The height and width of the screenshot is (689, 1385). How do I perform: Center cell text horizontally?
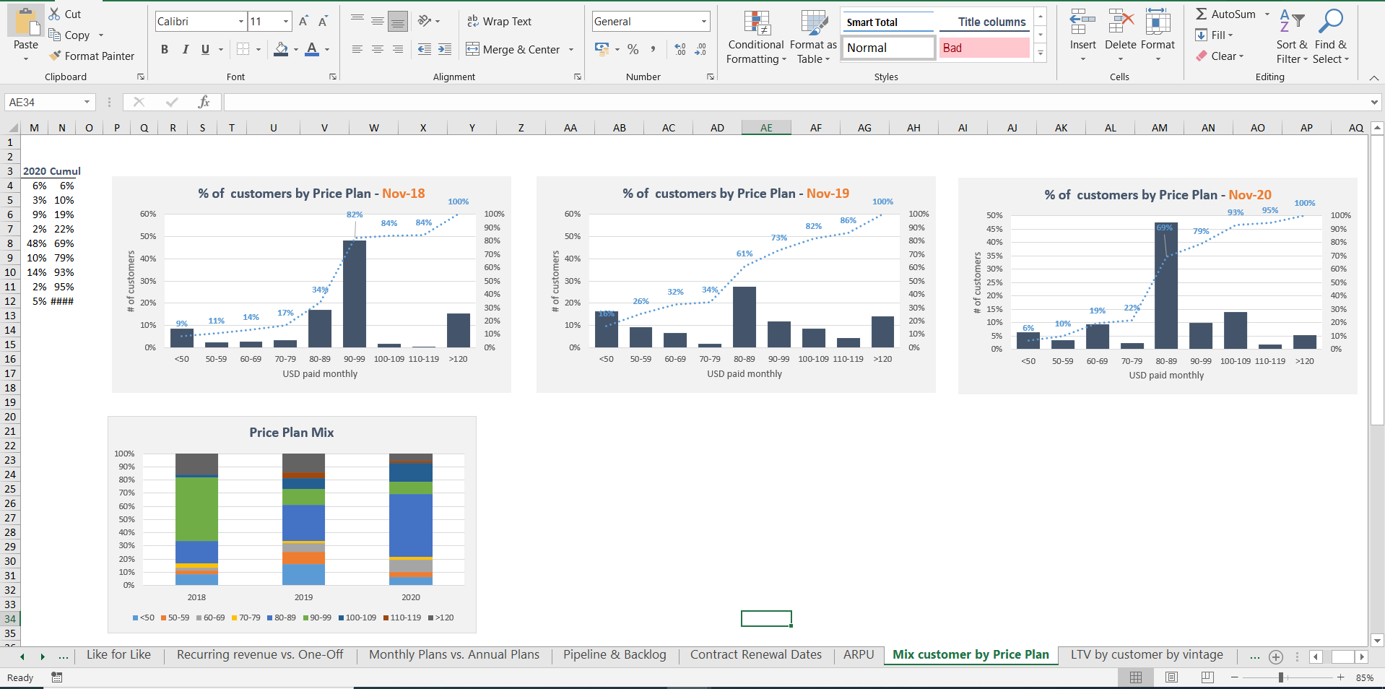pyautogui.click(x=378, y=49)
